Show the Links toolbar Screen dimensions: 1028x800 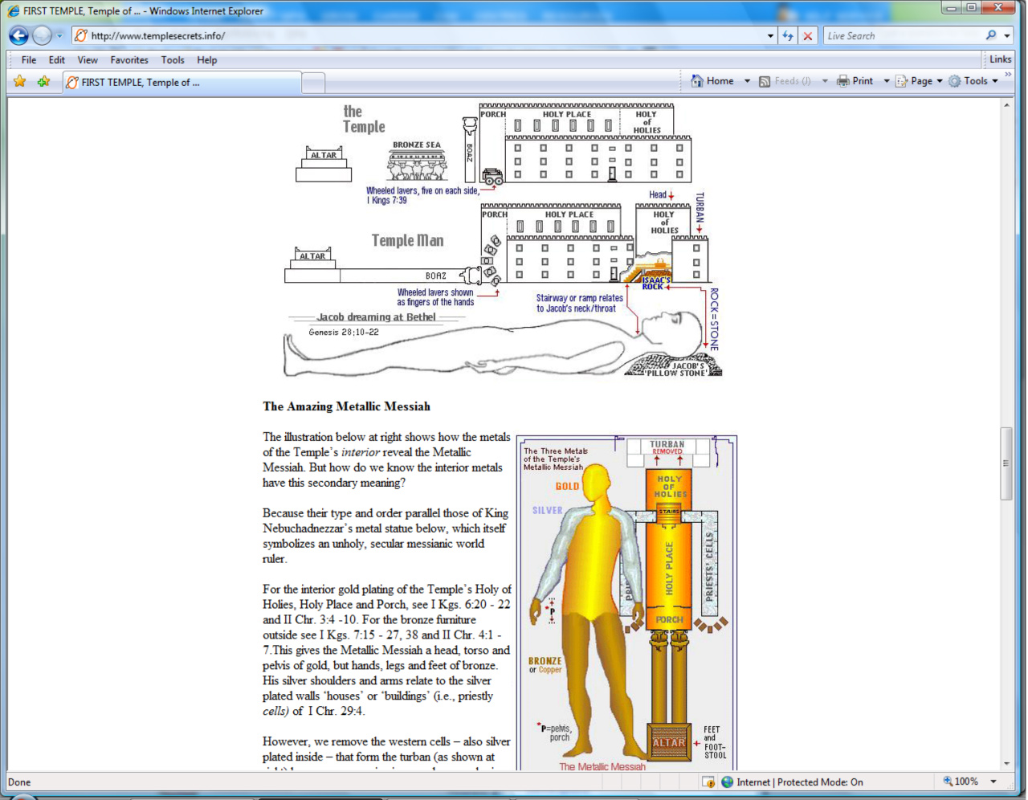[1000, 59]
